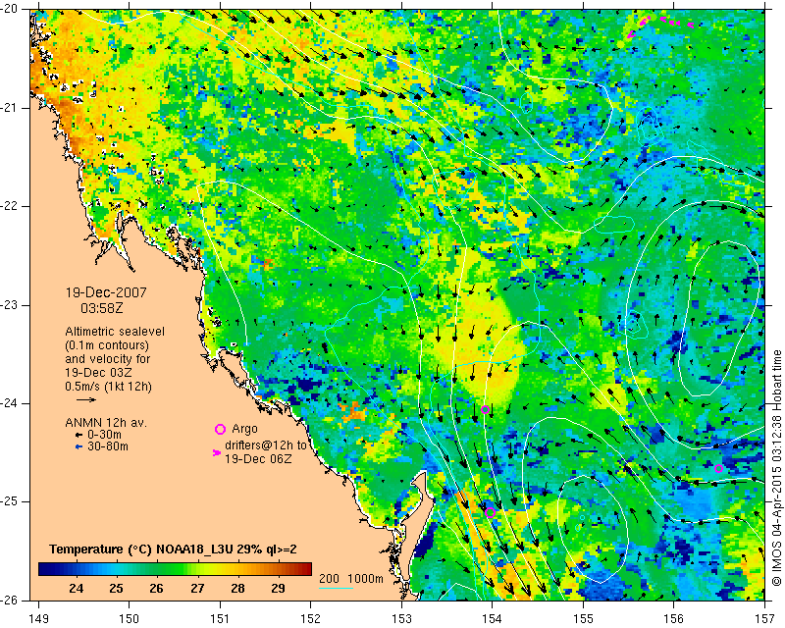
Task: Click the blue 30-80m arrow legend symbol
Action: [78, 446]
